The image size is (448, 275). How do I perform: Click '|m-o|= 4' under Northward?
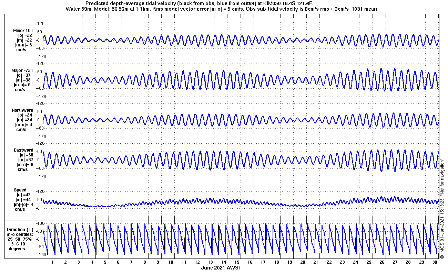[24, 125]
